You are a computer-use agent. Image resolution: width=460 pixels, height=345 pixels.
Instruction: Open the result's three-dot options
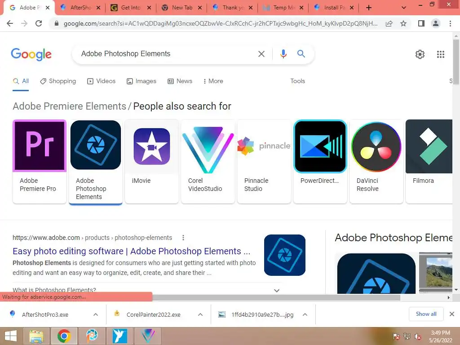183,238
